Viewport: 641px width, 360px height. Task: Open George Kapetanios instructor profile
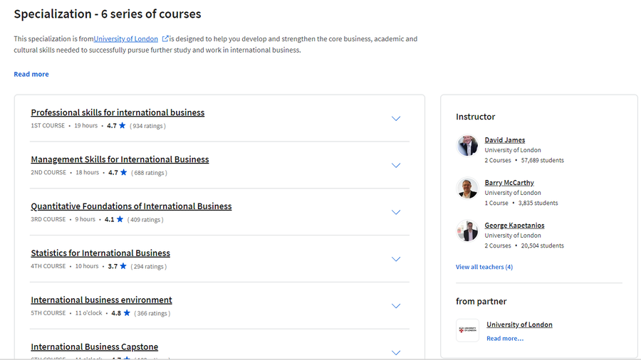pos(515,226)
